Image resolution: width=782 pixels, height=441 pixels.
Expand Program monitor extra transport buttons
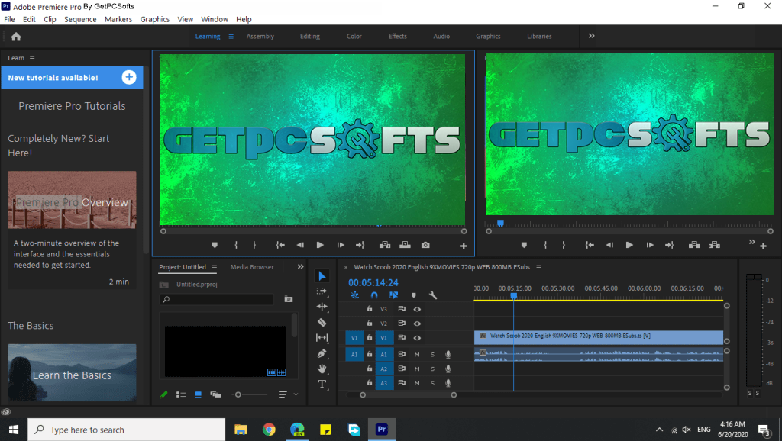(751, 242)
